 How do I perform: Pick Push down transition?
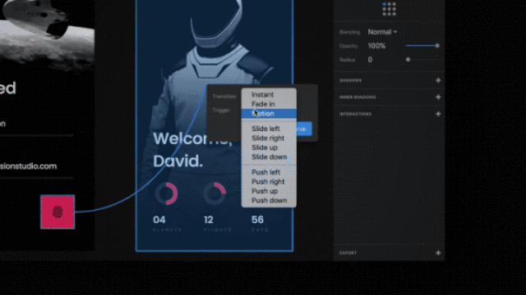(x=269, y=200)
